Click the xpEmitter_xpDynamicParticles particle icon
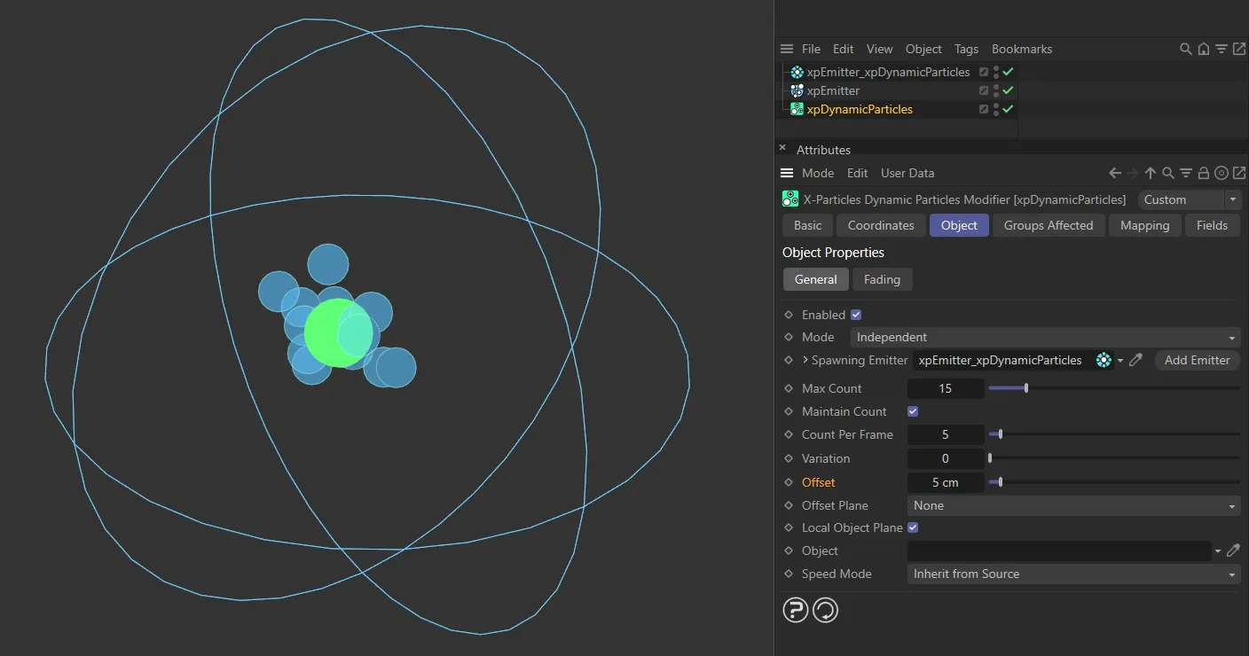Viewport: 1249px width, 656px height. [x=794, y=72]
